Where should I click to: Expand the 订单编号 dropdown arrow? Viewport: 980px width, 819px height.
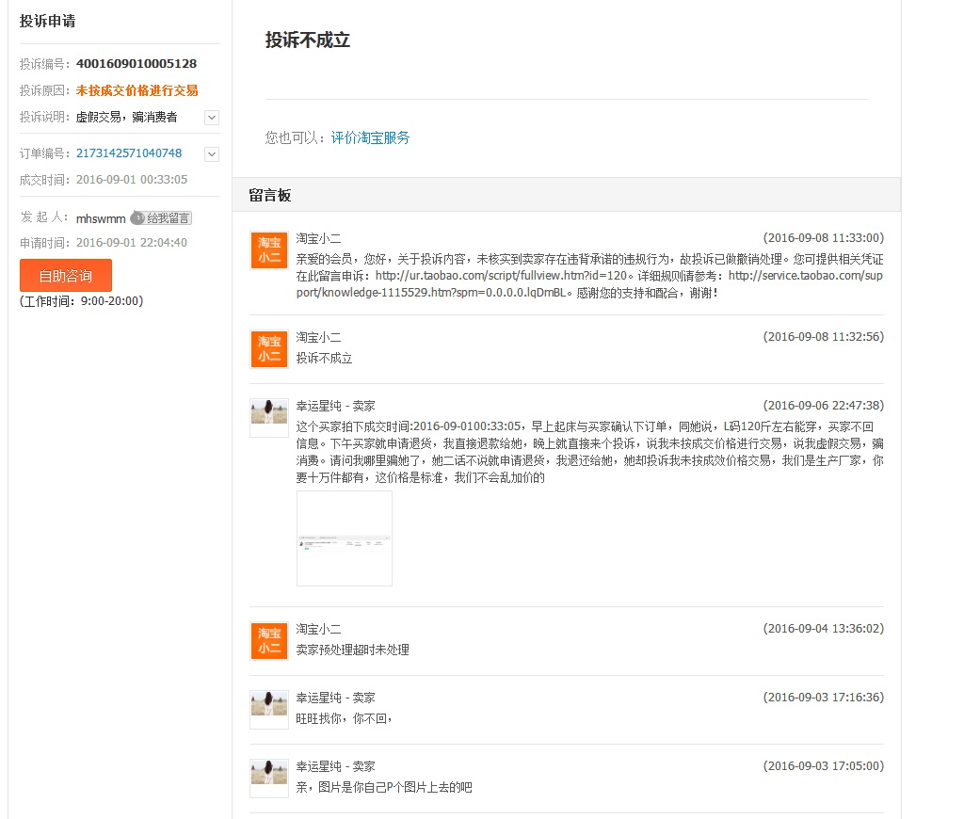[212, 153]
